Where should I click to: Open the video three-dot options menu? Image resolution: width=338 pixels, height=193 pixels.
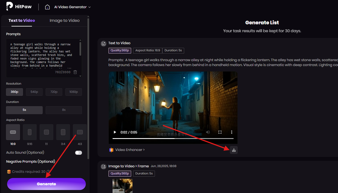(x=232, y=132)
